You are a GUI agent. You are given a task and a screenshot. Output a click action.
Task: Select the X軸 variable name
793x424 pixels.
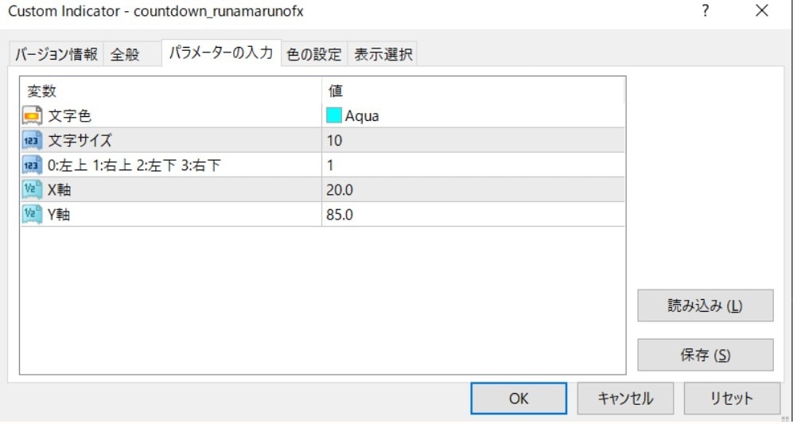59,190
